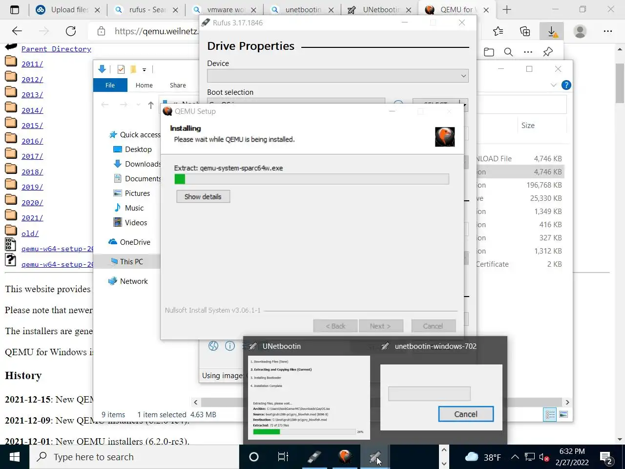Click the taskbar search box
This screenshot has height=469, width=625.
[135, 457]
